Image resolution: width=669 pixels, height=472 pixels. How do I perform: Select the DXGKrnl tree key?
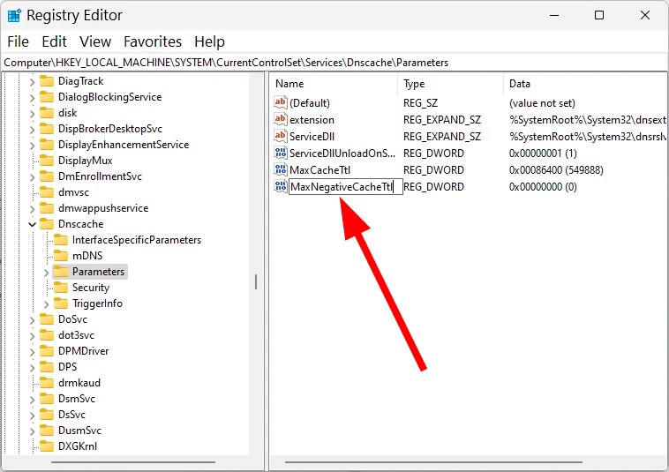click(x=77, y=446)
